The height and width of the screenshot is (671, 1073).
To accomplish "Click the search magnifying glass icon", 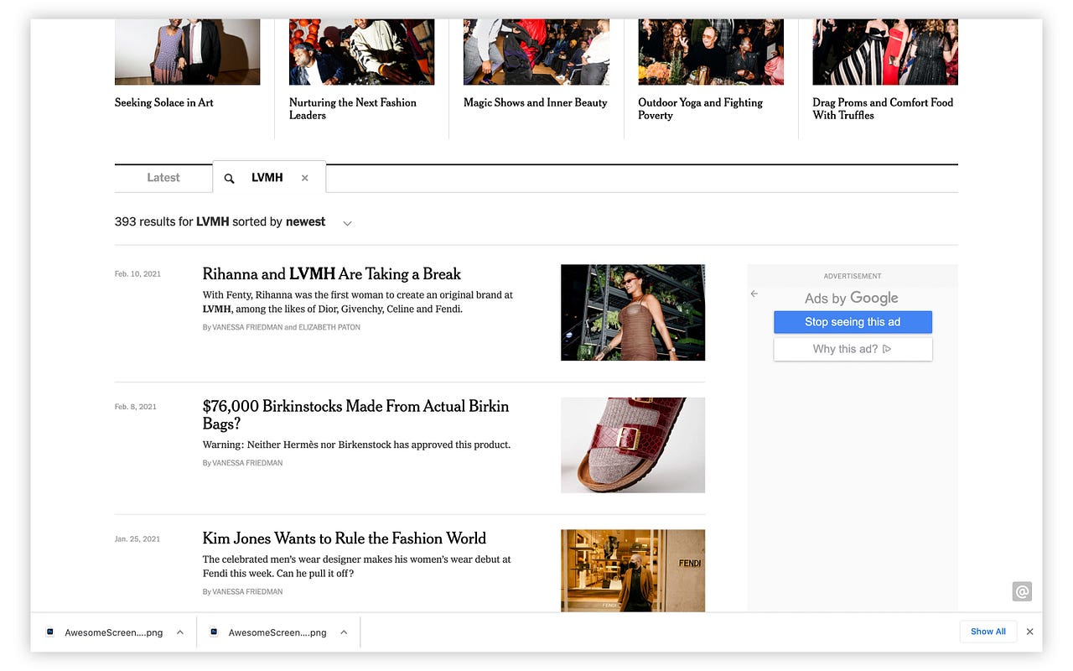I will coord(229,177).
